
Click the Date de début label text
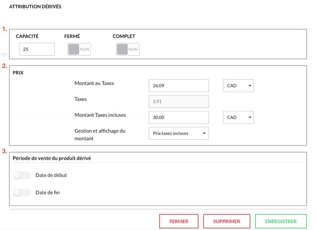(51, 175)
